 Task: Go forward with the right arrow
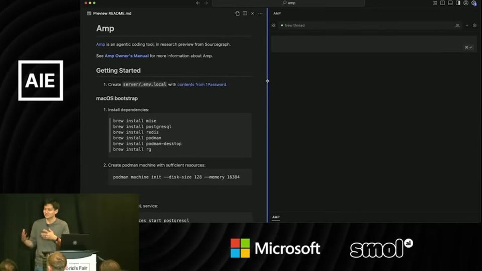(x=206, y=3)
